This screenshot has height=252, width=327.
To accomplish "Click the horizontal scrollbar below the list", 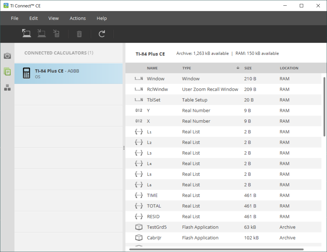I will 216,249.
